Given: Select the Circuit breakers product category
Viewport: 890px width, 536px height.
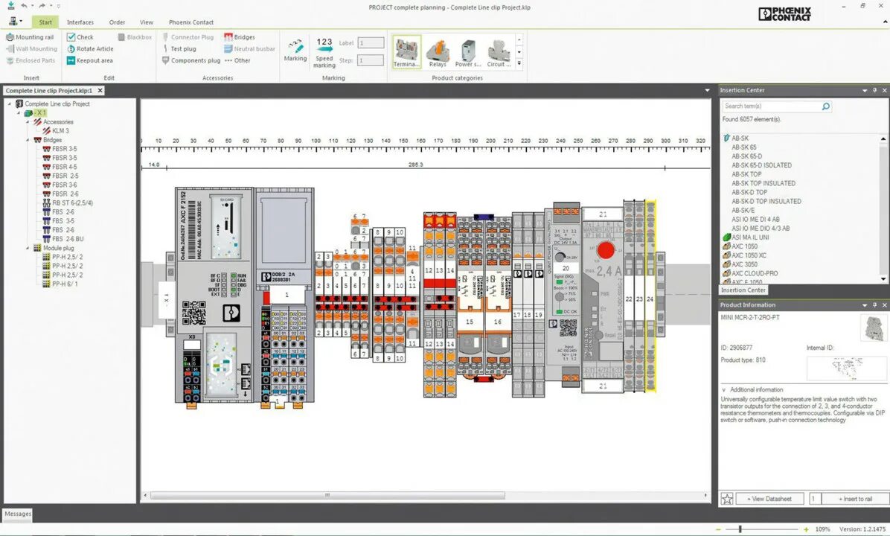Looking at the screenshot, I should 499,51.
